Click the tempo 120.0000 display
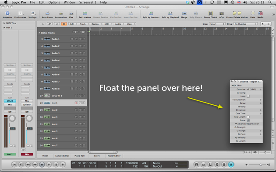Viewport: 276px width, 172px height. (x=132, y=163)
